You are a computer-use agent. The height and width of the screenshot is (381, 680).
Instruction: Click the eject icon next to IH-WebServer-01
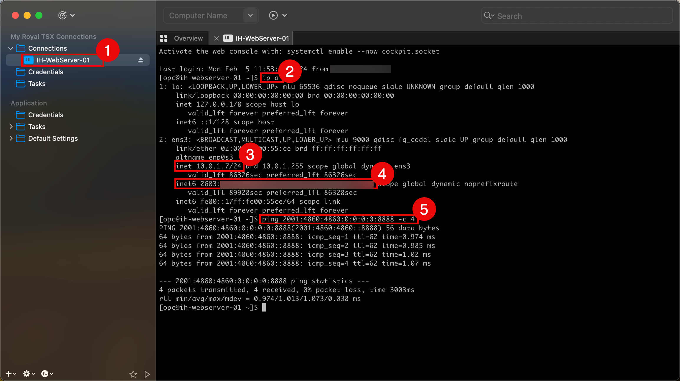coord(141,60)
